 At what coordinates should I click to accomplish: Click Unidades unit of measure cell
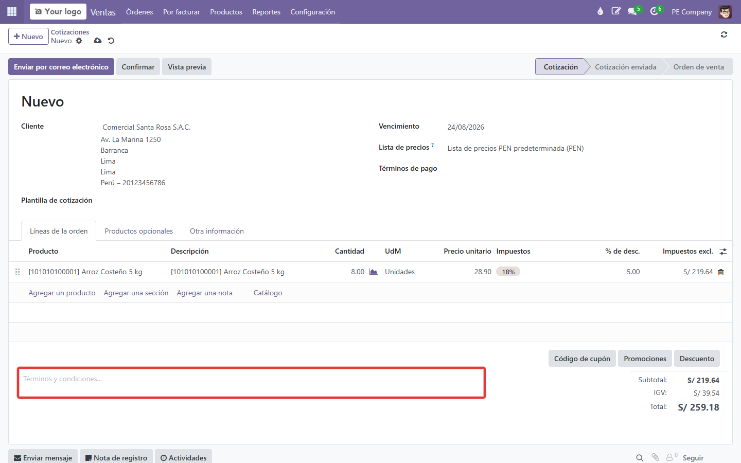coord(400,272)
